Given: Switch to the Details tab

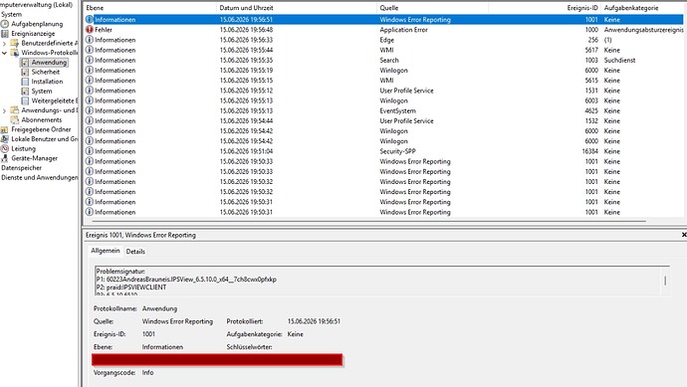Looking at the screenshot, I should tap(135, 252).
